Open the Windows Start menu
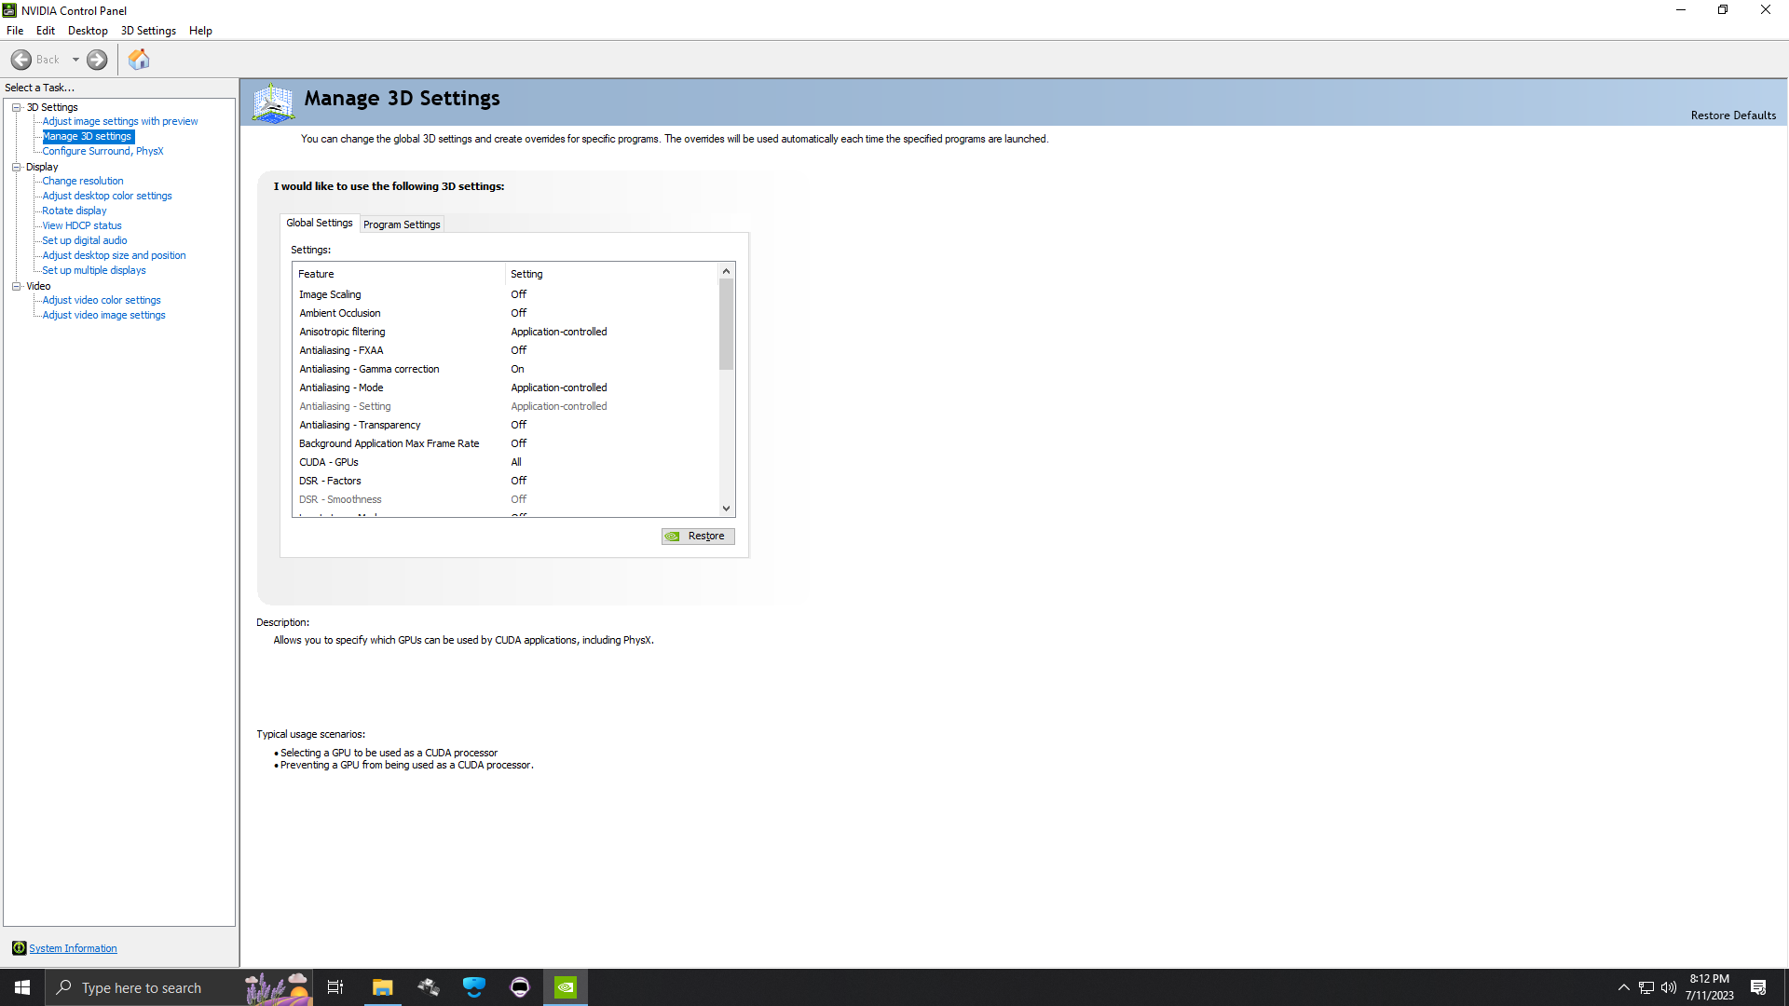The height and width of the screenshot is (1006, 1789). point(22,987)
